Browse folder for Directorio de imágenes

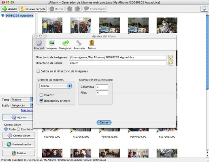[x=171, y=57]
